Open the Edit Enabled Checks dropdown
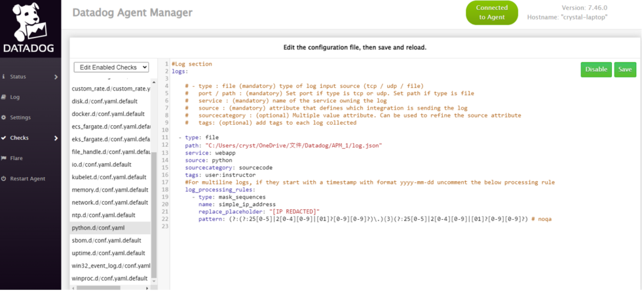Screen dimensions: 642x303 [111, 67]
